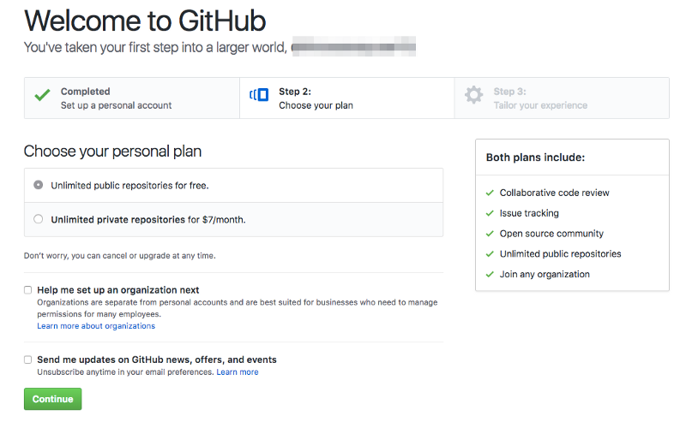Click the blurred username in welcome text

tap(353, 47)
